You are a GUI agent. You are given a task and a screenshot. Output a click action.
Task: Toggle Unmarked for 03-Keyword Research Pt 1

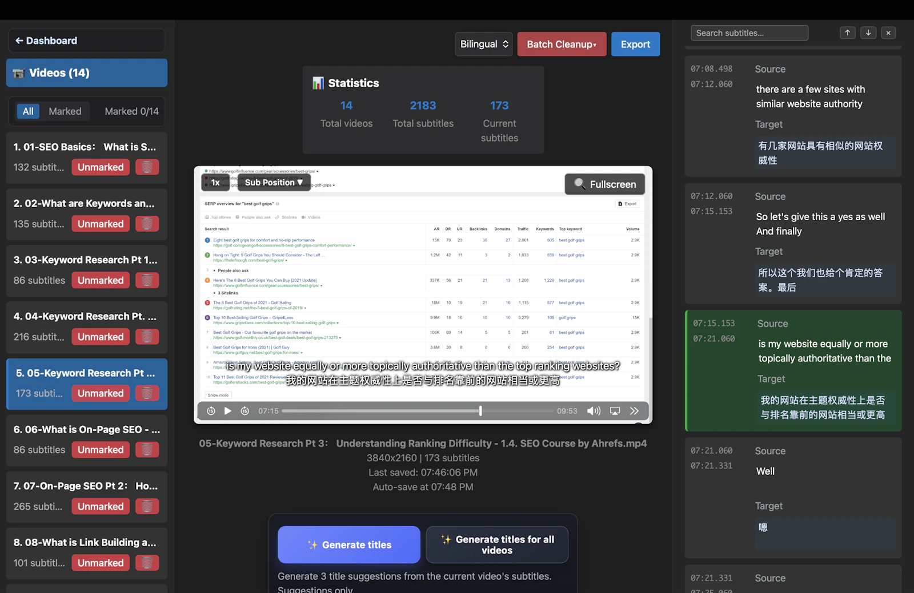(x=101, y=280)
